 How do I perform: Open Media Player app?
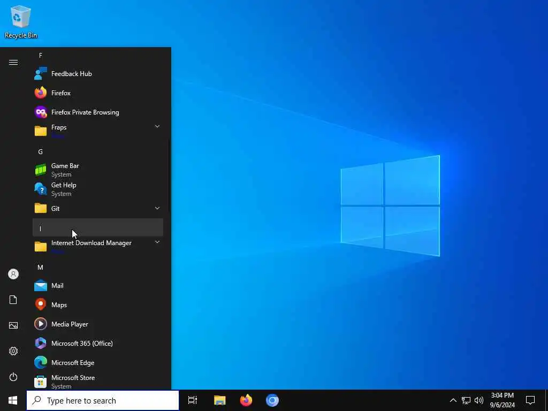pos(98,324)
